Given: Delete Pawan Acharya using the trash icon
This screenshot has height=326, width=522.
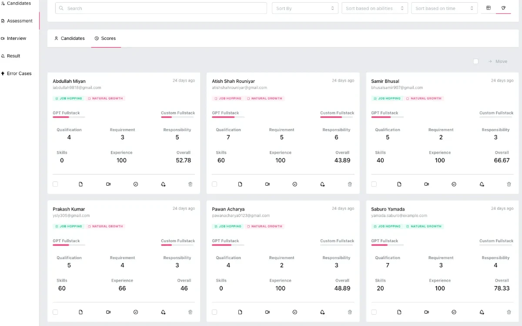Looking at the screenshot, I should pyautogui.click(x=350, y=312).
